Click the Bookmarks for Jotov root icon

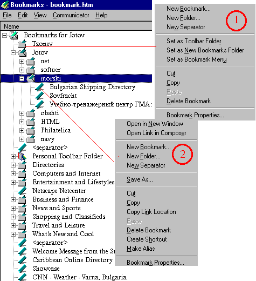tap(14, 35)
